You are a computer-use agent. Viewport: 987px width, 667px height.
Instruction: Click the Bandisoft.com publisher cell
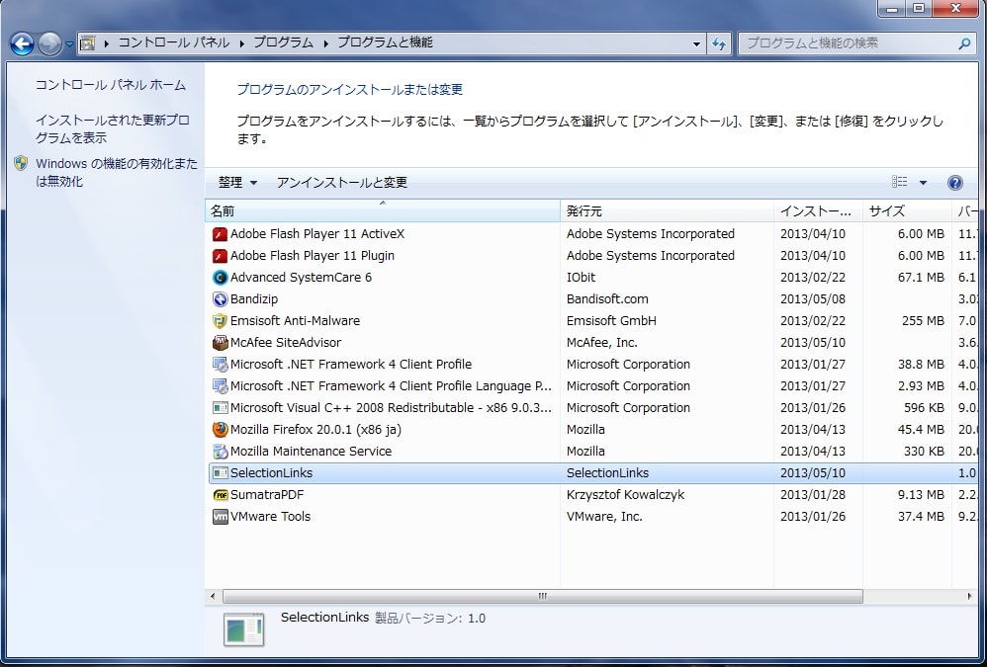[x=607, y=299]
